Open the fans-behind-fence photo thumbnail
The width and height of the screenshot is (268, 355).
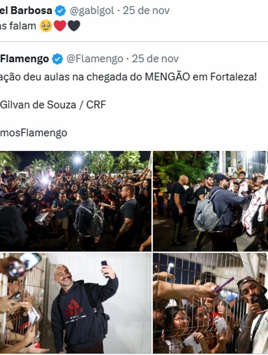[210, 303]
